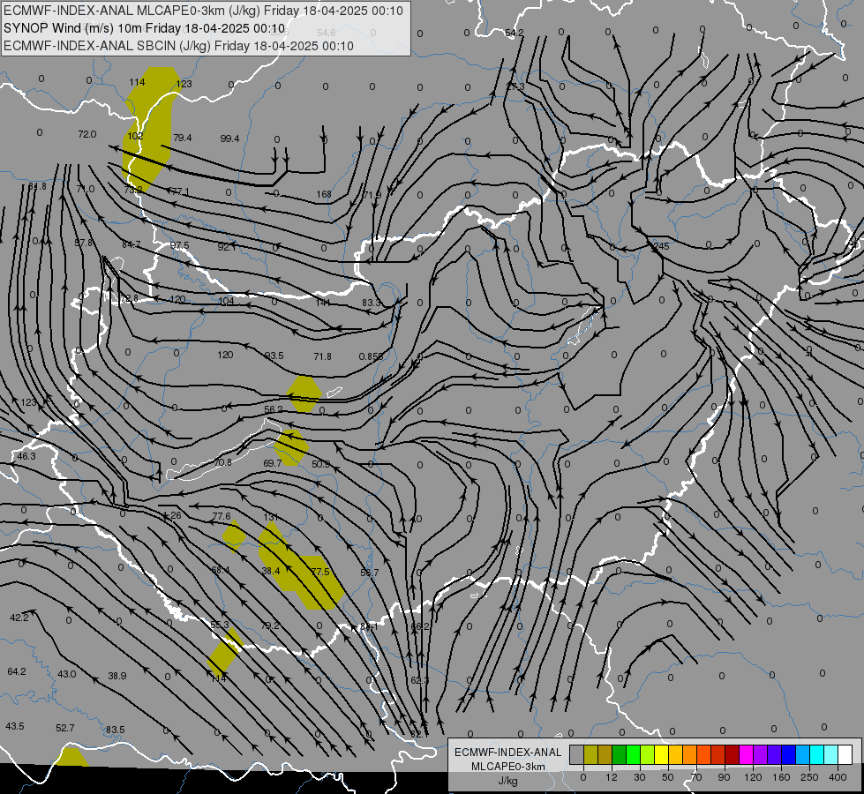Click the legend label MLCAPE0-3km
Viewport: 864px width, 794px height.
507,767
